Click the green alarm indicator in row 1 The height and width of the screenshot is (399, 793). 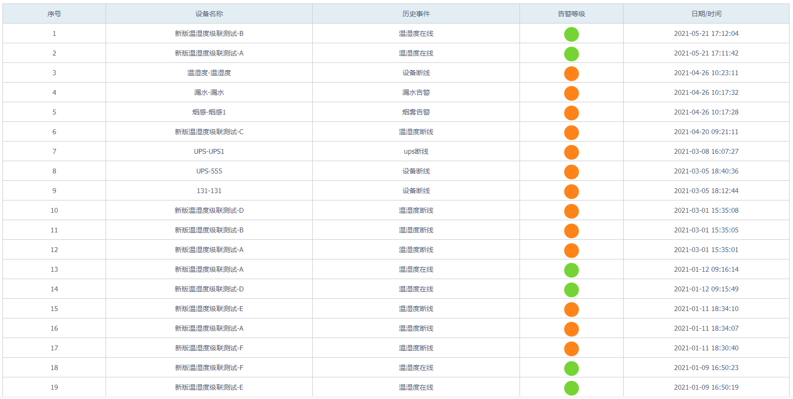coord(571,34)
